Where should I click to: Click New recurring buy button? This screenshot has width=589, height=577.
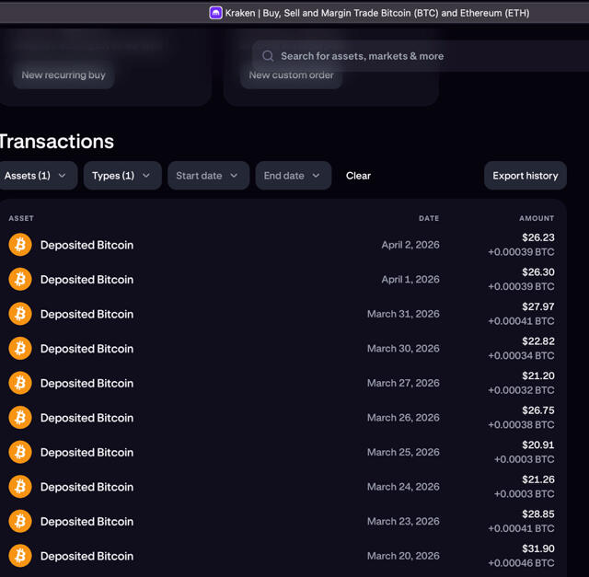[x=64, y=75]
